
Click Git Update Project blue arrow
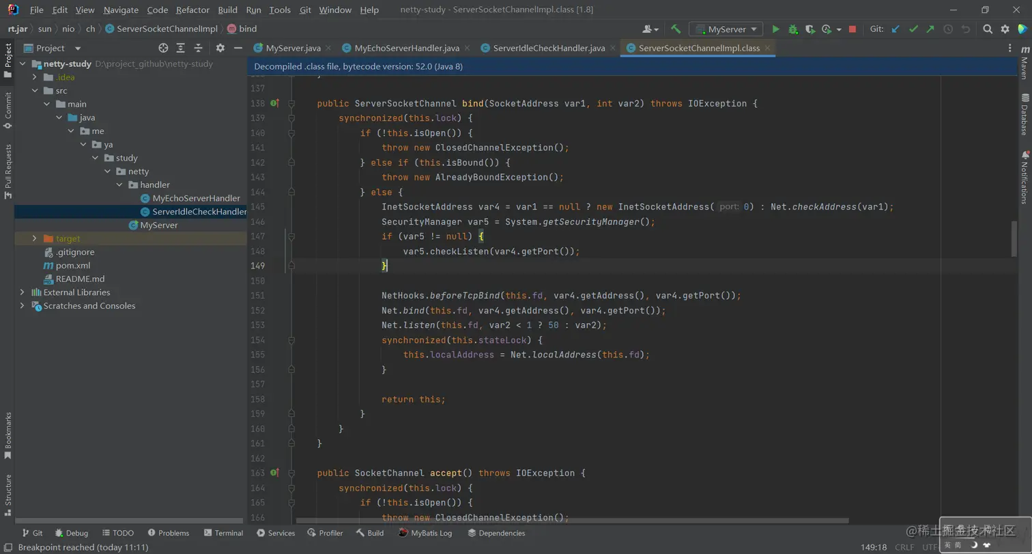click(x=895, y=29)
